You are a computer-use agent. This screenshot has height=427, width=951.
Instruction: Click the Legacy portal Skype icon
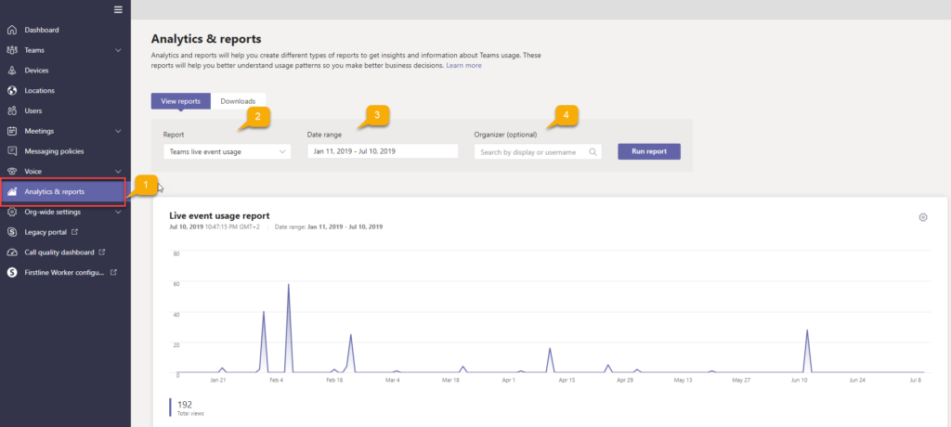tap(11, 232)
